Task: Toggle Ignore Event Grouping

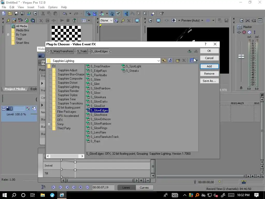Action: click(118, 13)
